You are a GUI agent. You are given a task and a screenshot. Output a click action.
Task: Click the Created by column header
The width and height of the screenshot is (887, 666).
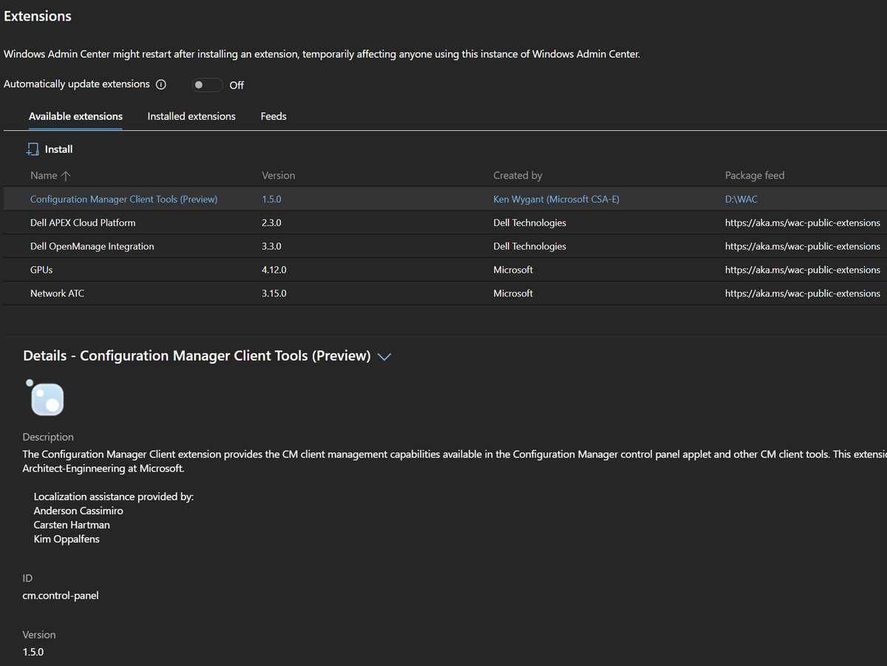[517, 176]
